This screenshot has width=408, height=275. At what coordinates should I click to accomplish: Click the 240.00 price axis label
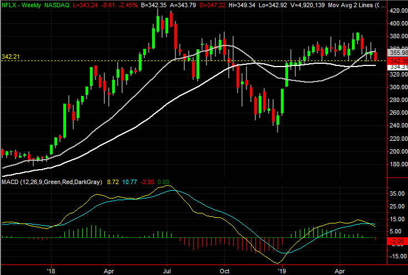pyautogui.click(x=399, y=125)
